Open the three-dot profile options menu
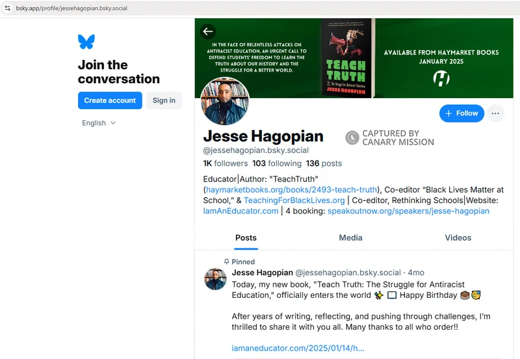 [x=495, y=113]
